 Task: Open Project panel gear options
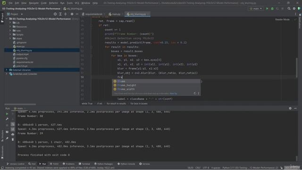pyautogui.click(x=72, y=14)
